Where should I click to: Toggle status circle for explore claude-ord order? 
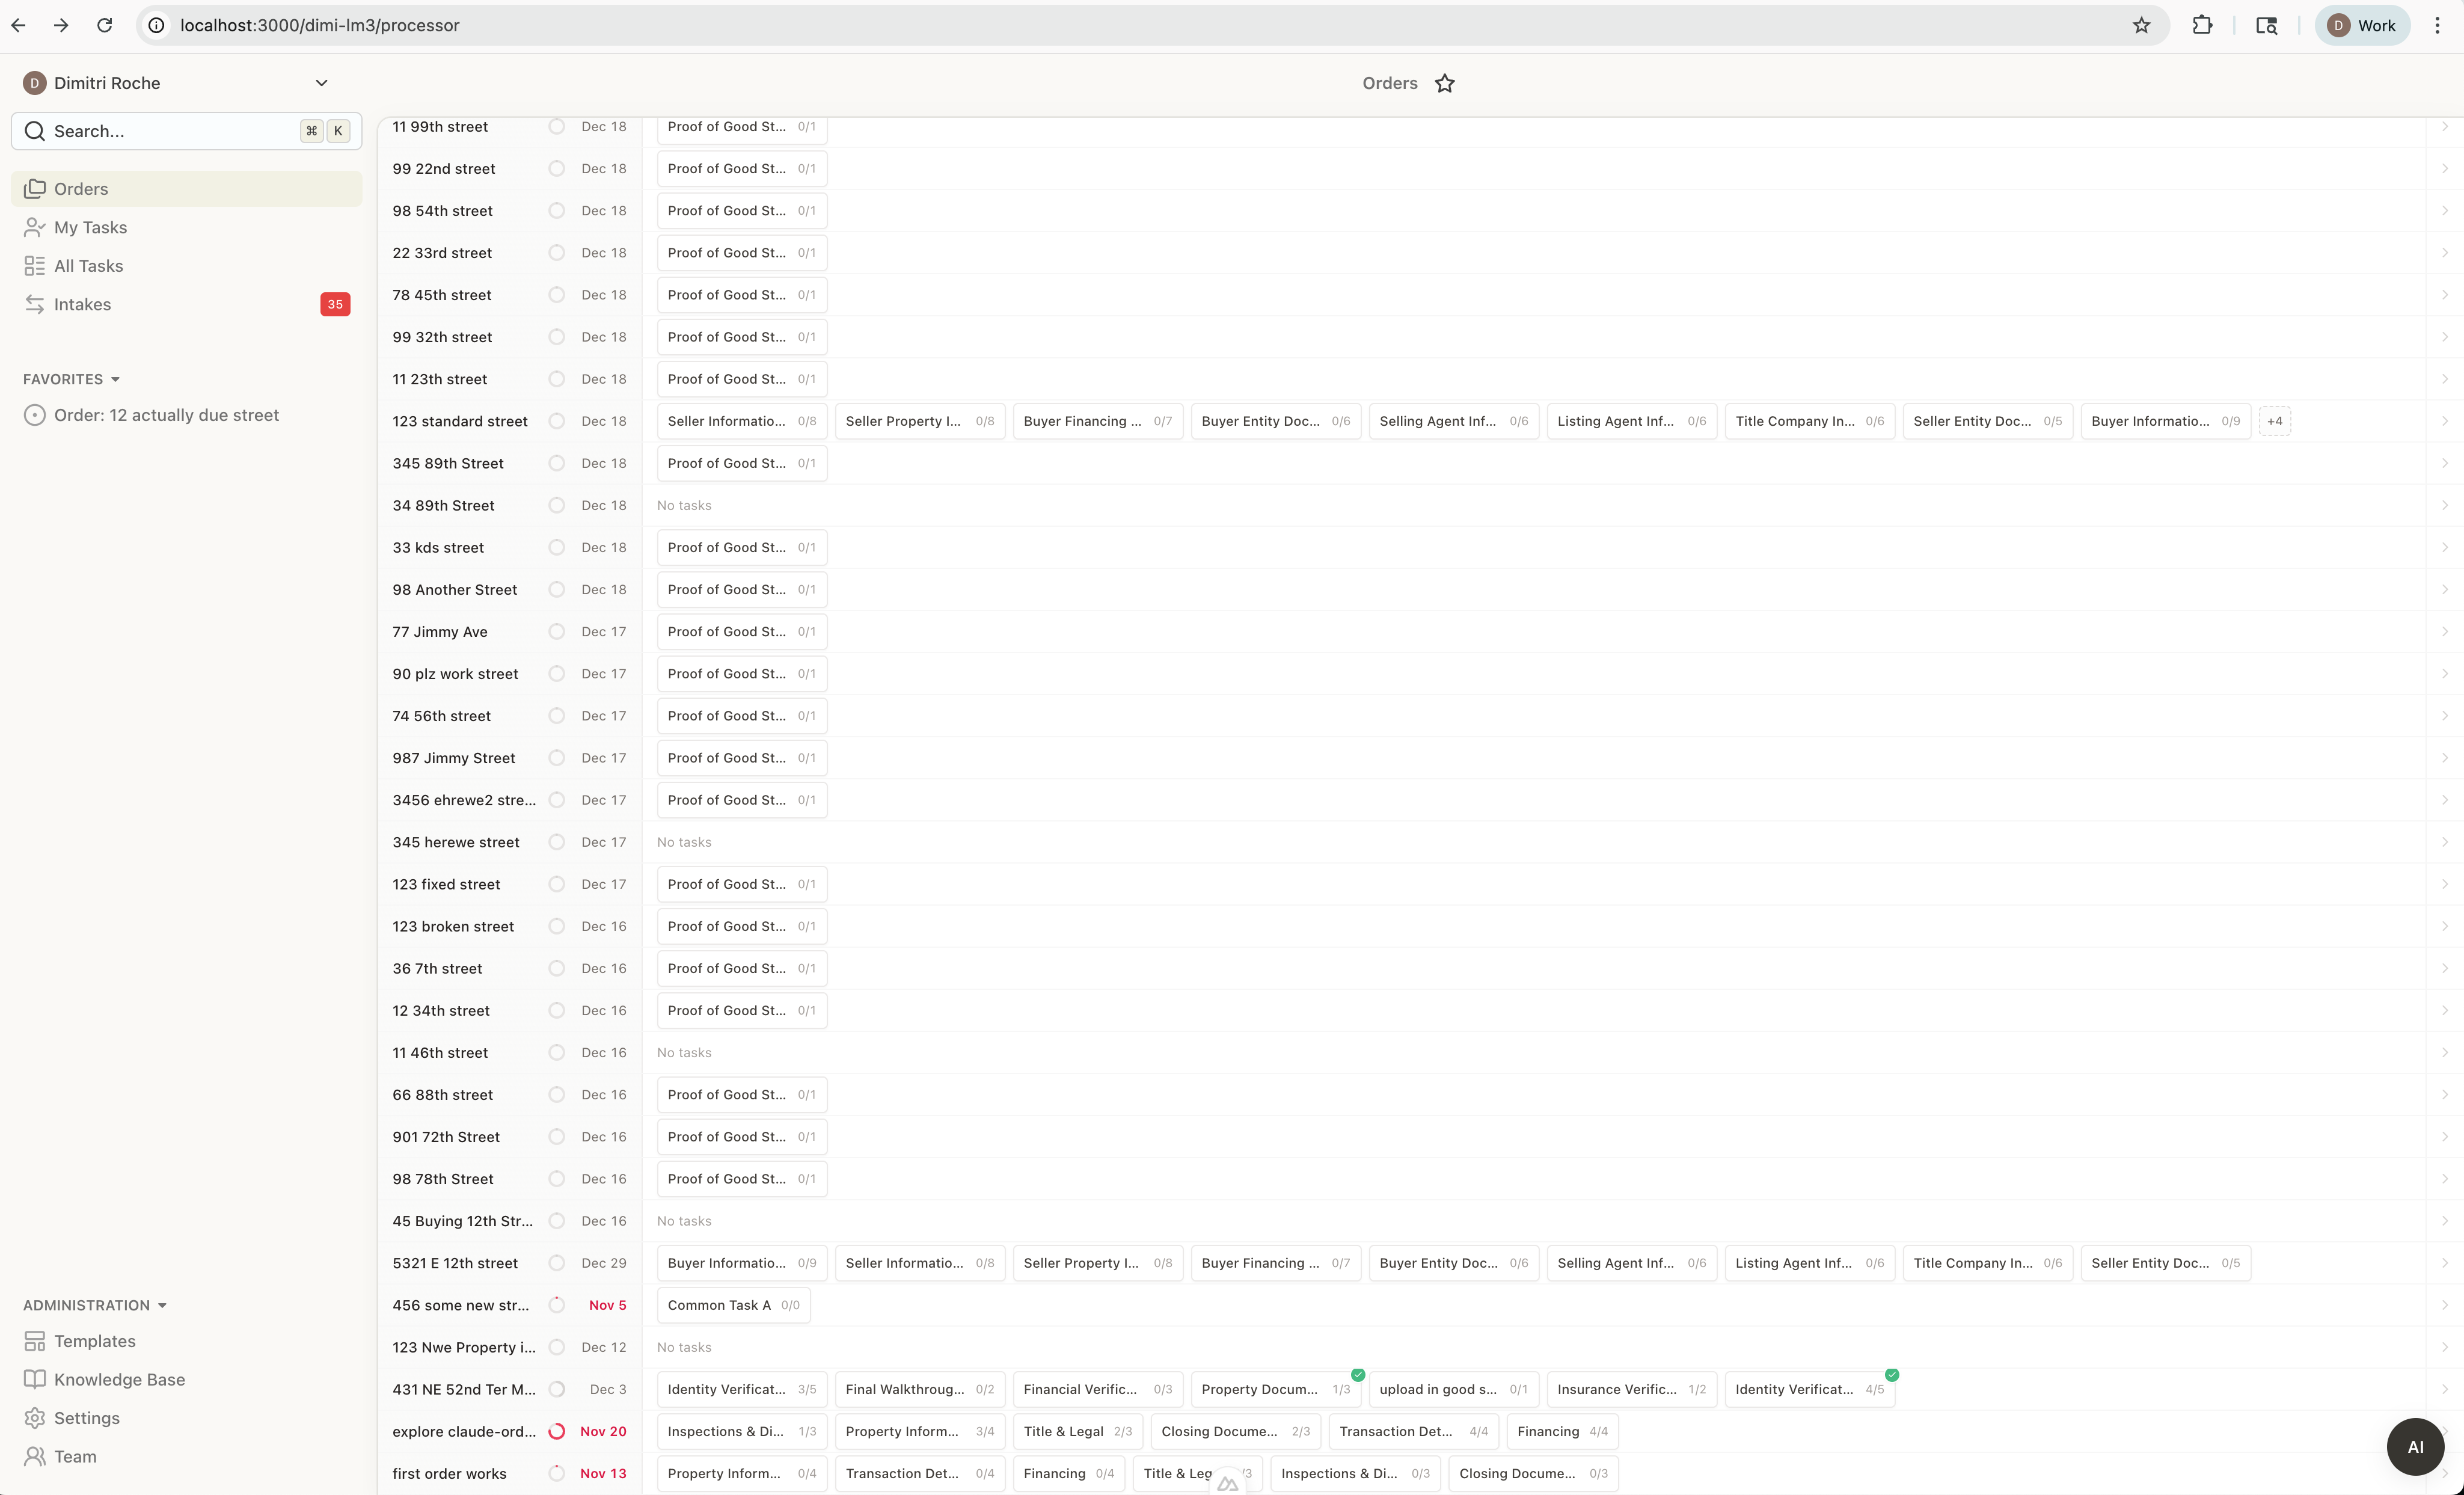(x=557, y=1431)
